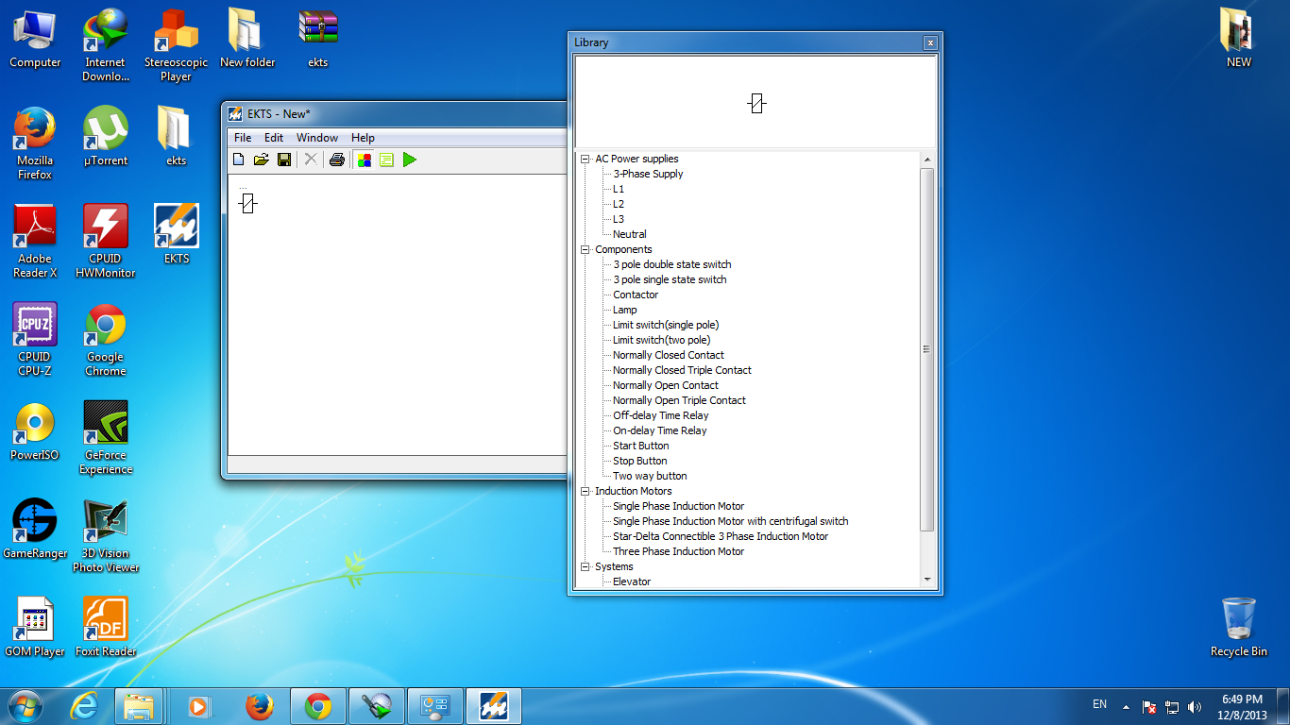Open the Window menu in EKTS

point(317,138)
